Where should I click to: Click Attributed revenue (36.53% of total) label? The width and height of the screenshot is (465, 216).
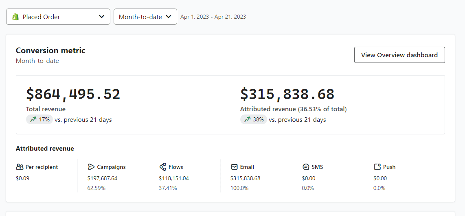tap(293, 109)
